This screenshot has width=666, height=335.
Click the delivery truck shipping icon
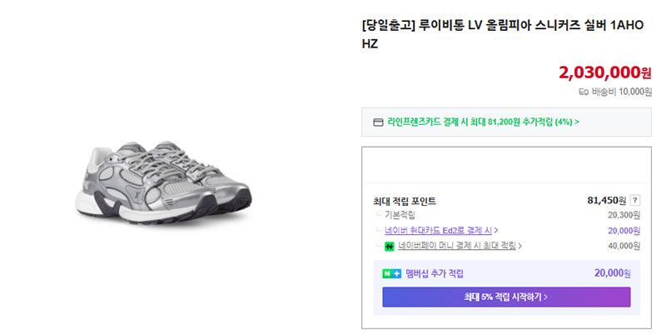584,92
